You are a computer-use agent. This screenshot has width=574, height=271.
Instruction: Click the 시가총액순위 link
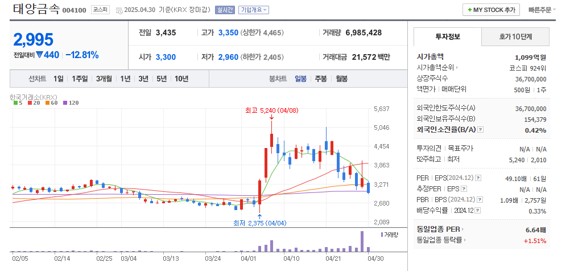(x=435, y=68)
